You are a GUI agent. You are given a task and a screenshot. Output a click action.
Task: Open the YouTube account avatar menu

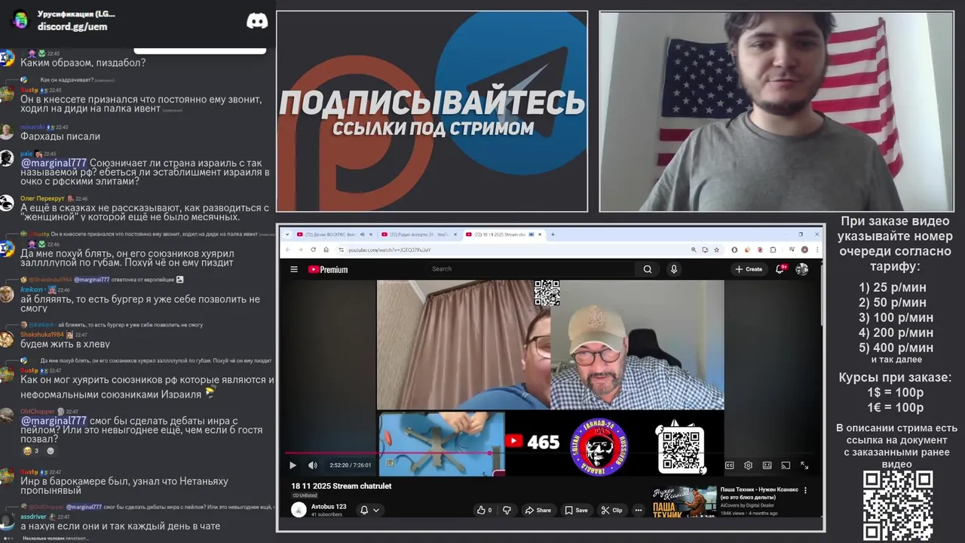click(802, 269)
